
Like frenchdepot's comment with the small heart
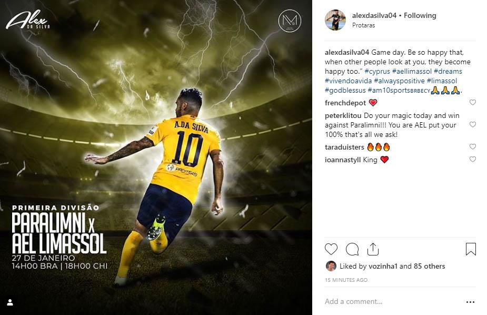[x=472, y=103]
